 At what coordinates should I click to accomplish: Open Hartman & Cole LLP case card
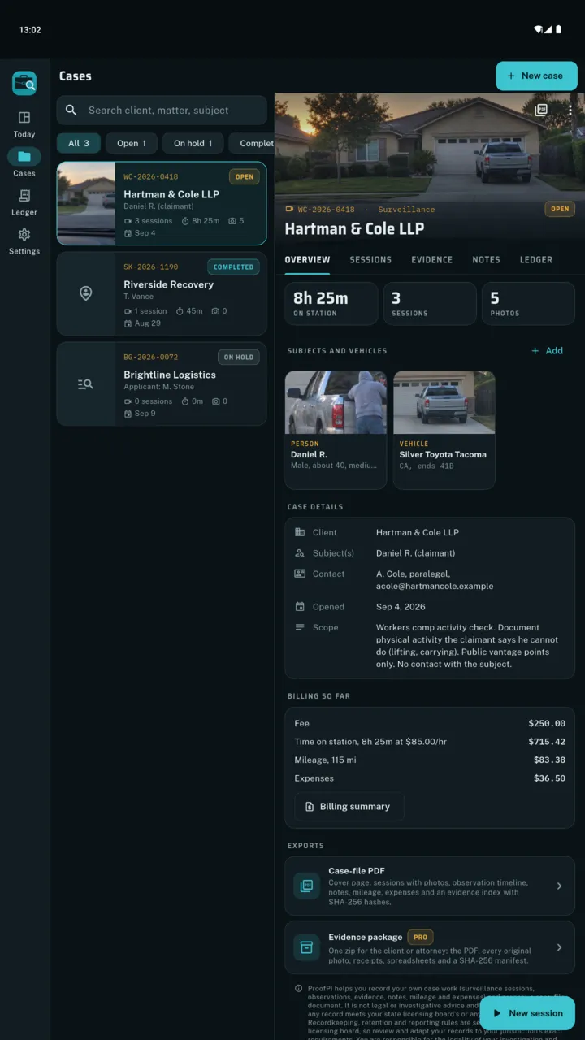[162, 203]
